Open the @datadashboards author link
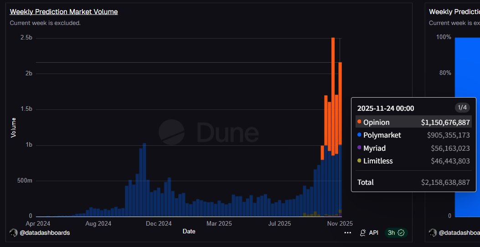 pyautogui.click(x=44, y=232)
